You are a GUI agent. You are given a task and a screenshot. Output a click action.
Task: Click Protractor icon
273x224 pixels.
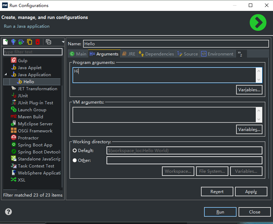tap(14, 138)
